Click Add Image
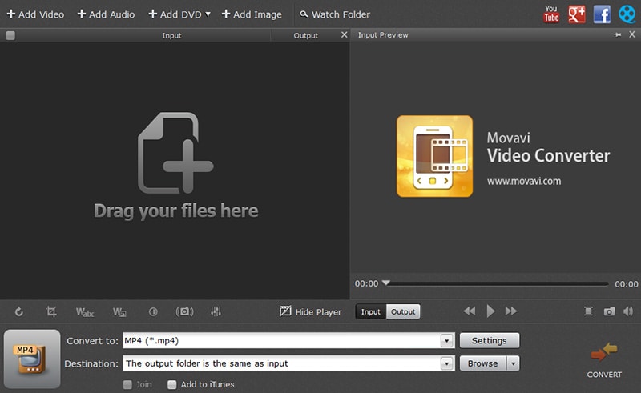The height and width of the screenshot is (393, 641). pos(252,14)
